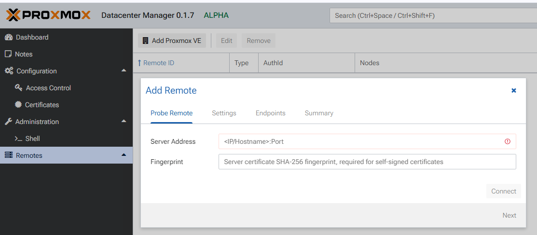Open the Summary tab
The width and height of the screenshot is (537, 235).
(319, 113)
